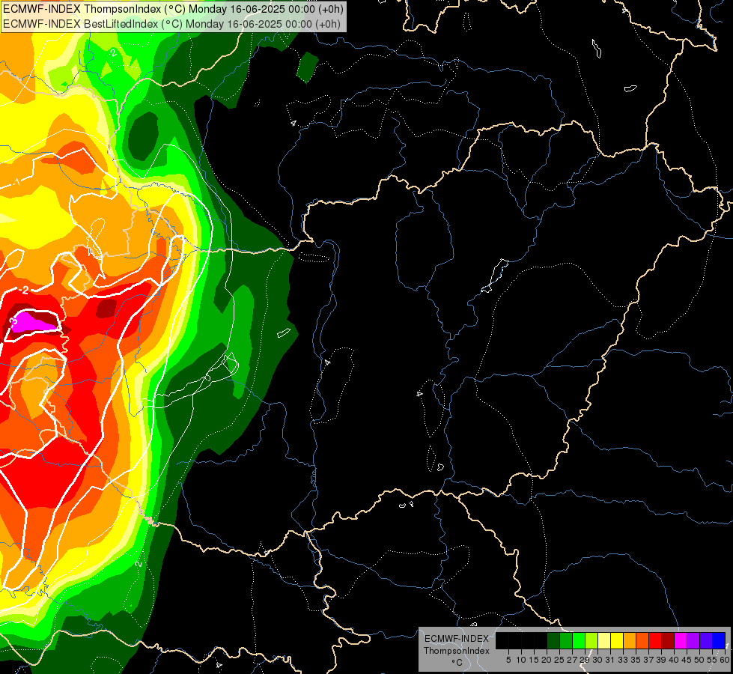The image size is (733, 674).
Task: Click the 'ThompsonIndex' label in legend
Action: point(456,651)
